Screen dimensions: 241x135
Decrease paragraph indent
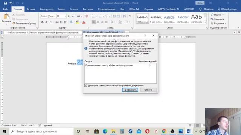point(114,16)
